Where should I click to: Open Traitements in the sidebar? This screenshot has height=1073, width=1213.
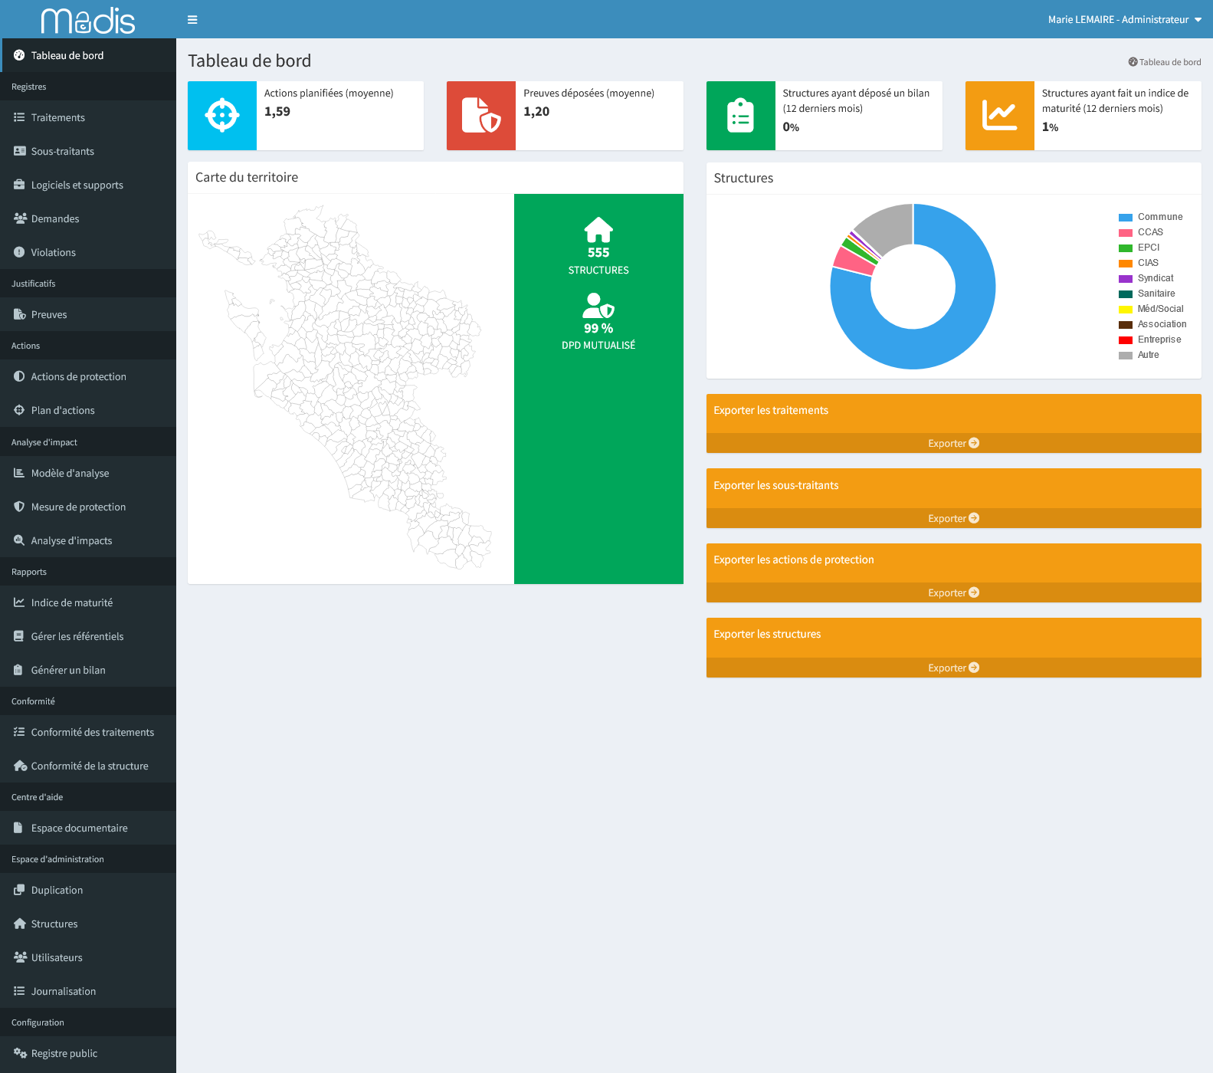click(58, 117)
